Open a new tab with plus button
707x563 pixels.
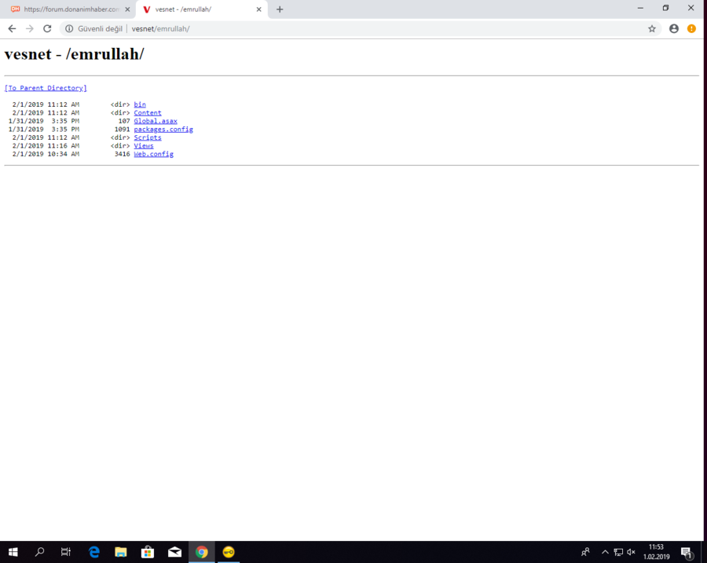(x=280, y=9)
